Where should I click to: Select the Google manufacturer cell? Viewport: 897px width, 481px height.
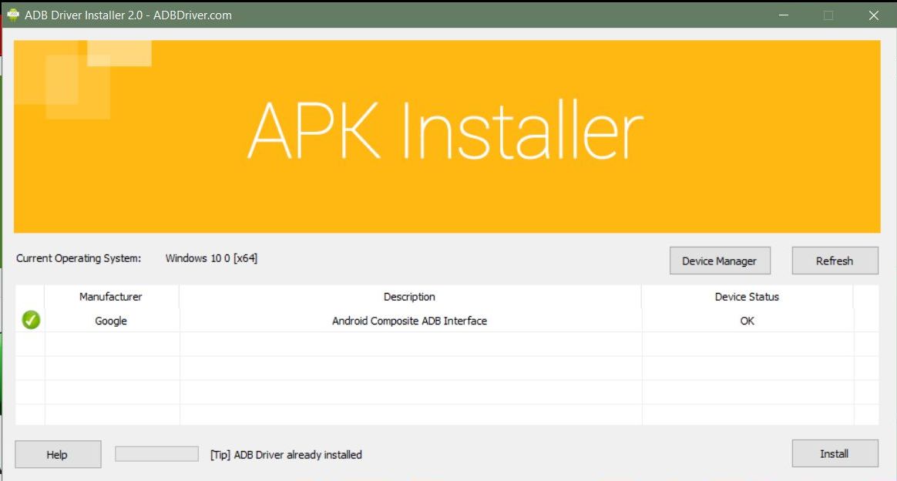[111, 321]
